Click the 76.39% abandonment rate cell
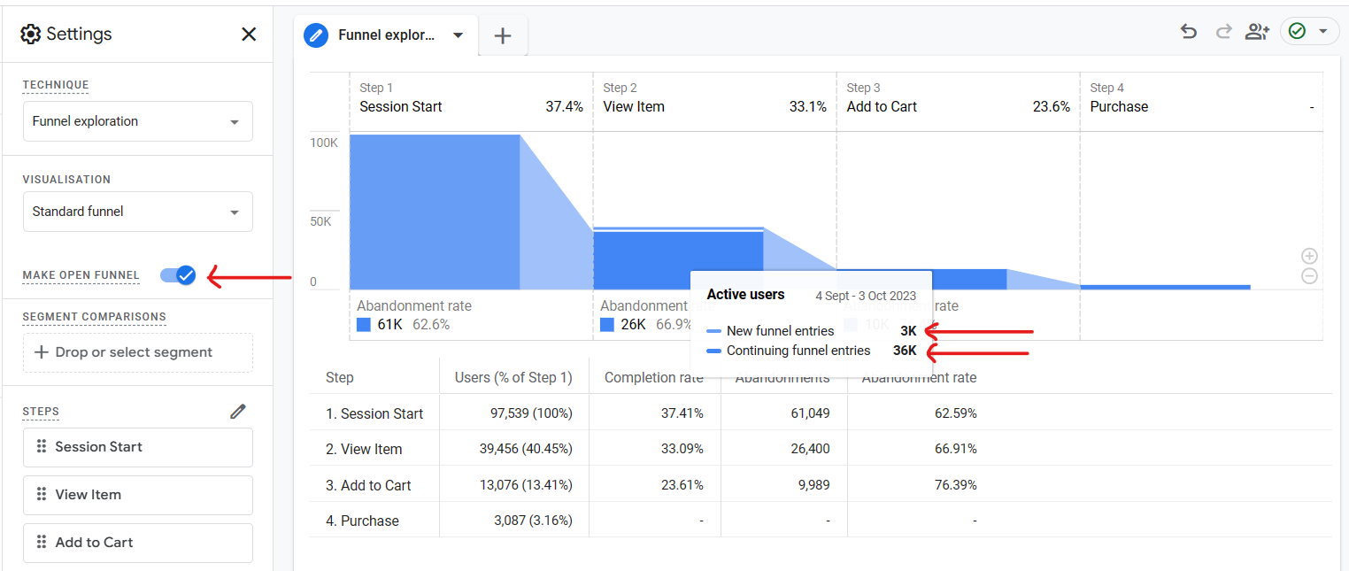Screen dimensions: 1349x571 [954, 485]
